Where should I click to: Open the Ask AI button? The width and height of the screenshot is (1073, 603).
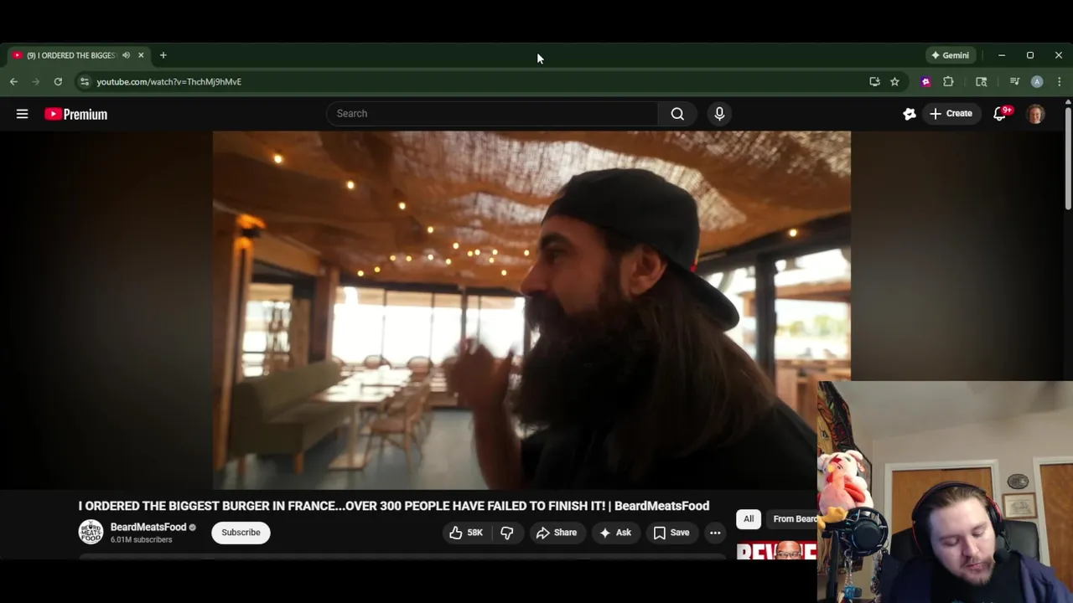click(615, 533)
